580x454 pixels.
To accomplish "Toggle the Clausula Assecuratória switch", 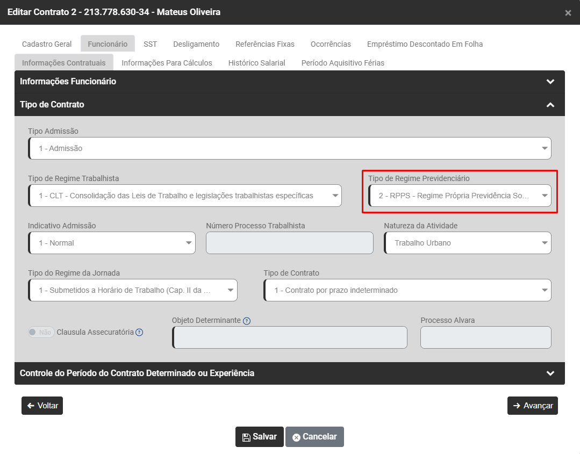I will [x=41, y=332].
